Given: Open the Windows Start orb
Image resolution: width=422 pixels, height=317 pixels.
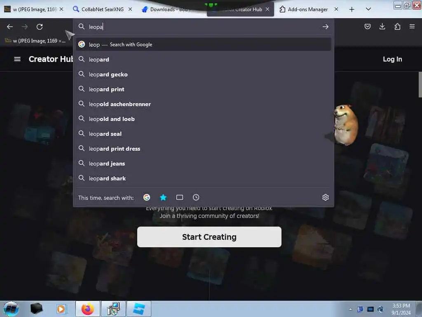Looking at the screenshot, I should [11, 309].
